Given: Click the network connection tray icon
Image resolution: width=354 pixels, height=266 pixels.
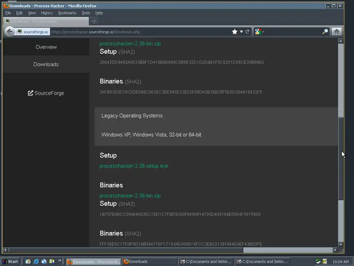Looking at the screenshot, I should point(318,261).
